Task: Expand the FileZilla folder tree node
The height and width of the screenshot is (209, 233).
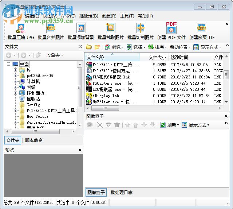Action: coord(15,111)
